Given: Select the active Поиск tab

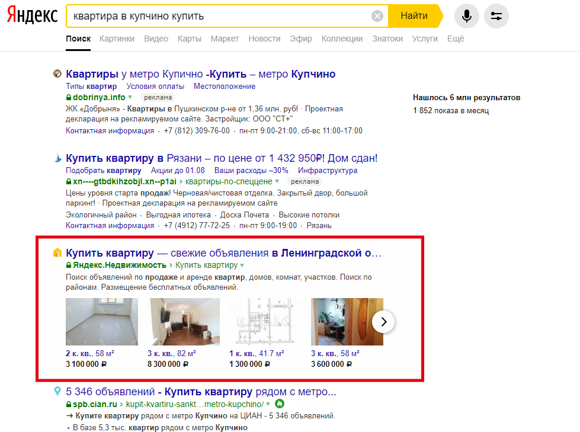Looking at the screenshot, I should (78, 39).
